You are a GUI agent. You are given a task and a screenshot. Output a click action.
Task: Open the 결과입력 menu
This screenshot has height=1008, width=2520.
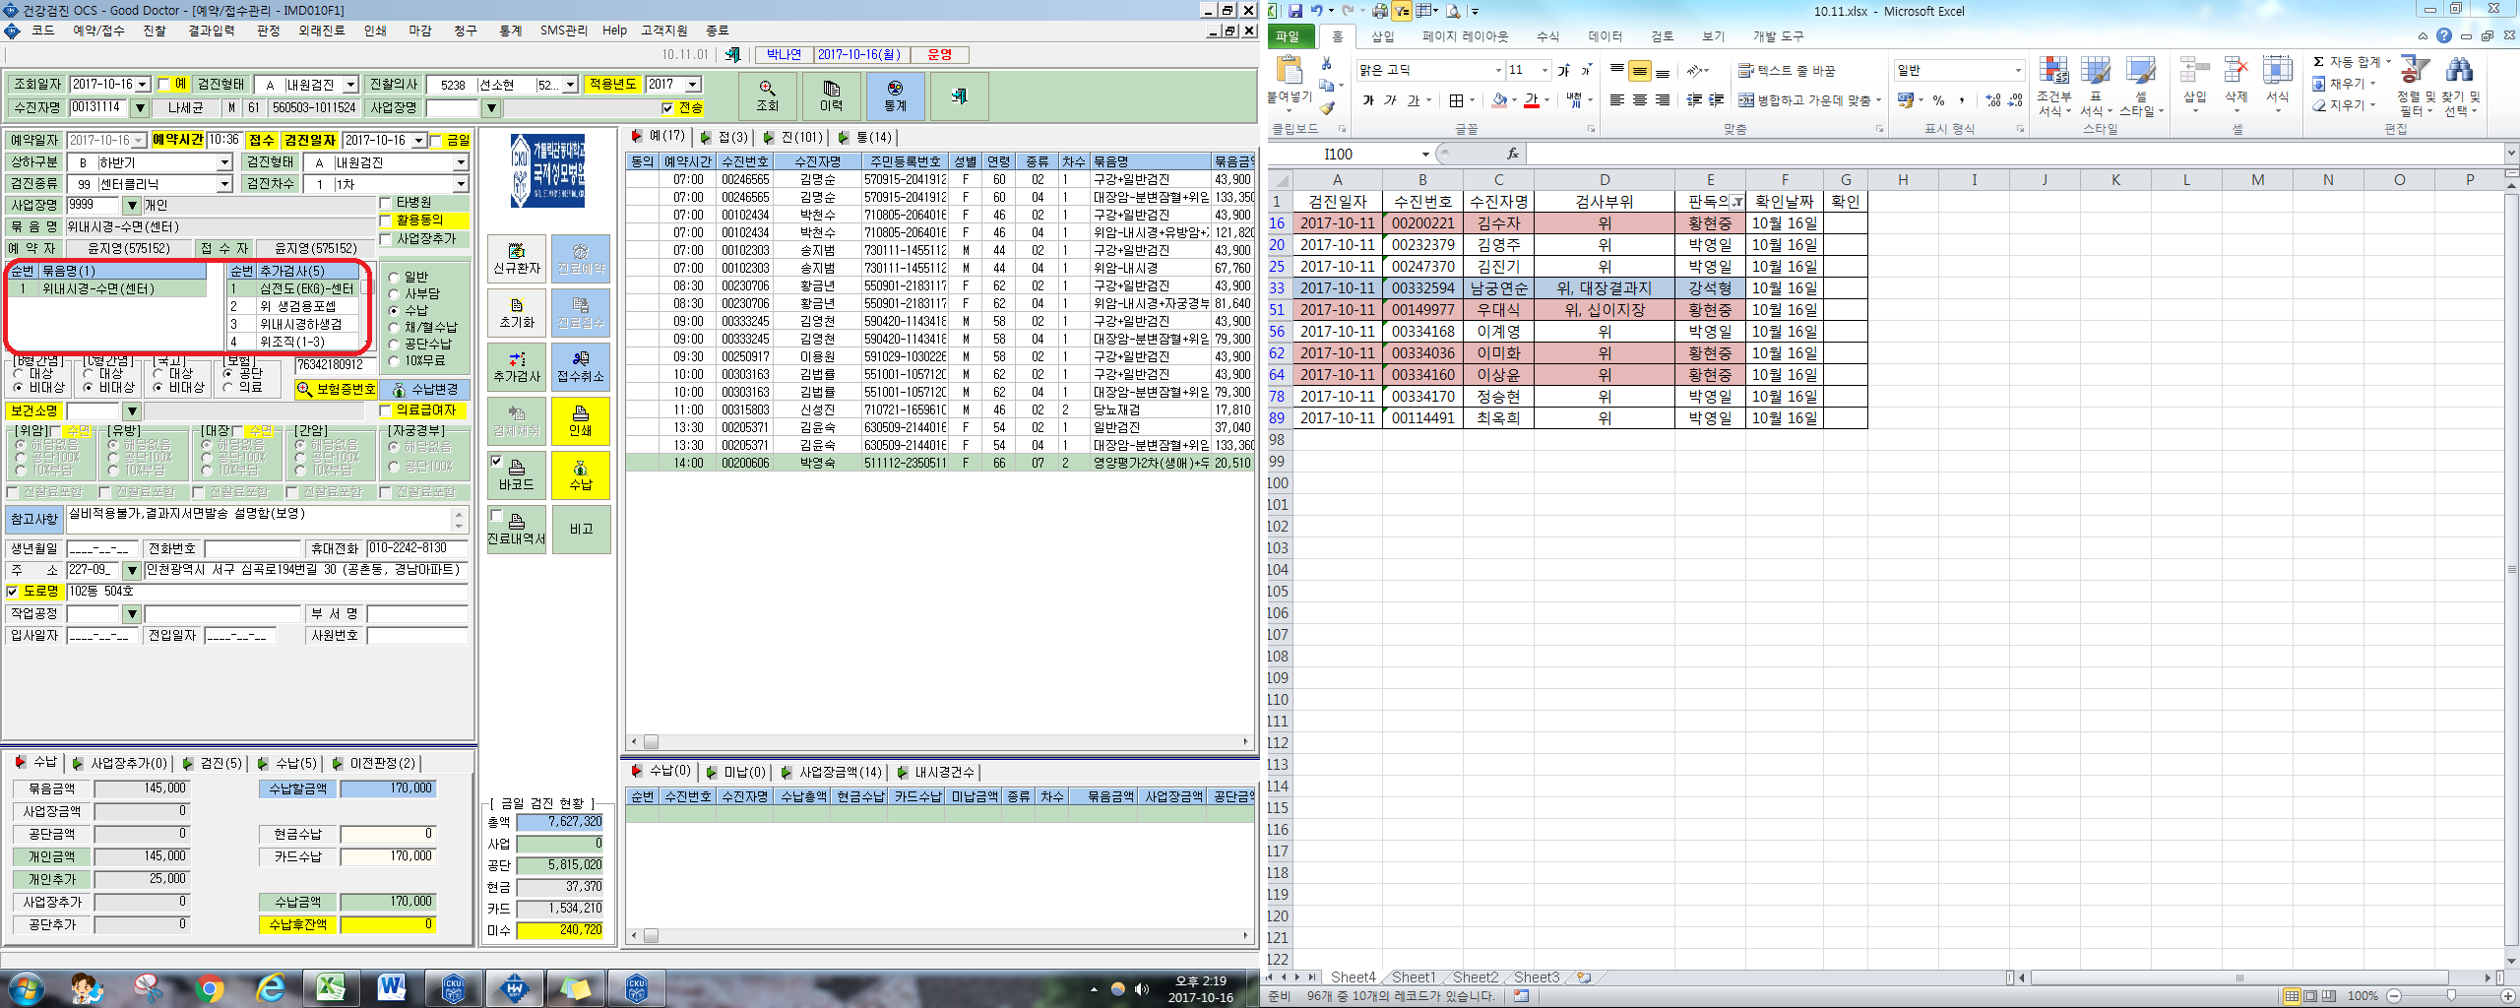tap(212, 31)
